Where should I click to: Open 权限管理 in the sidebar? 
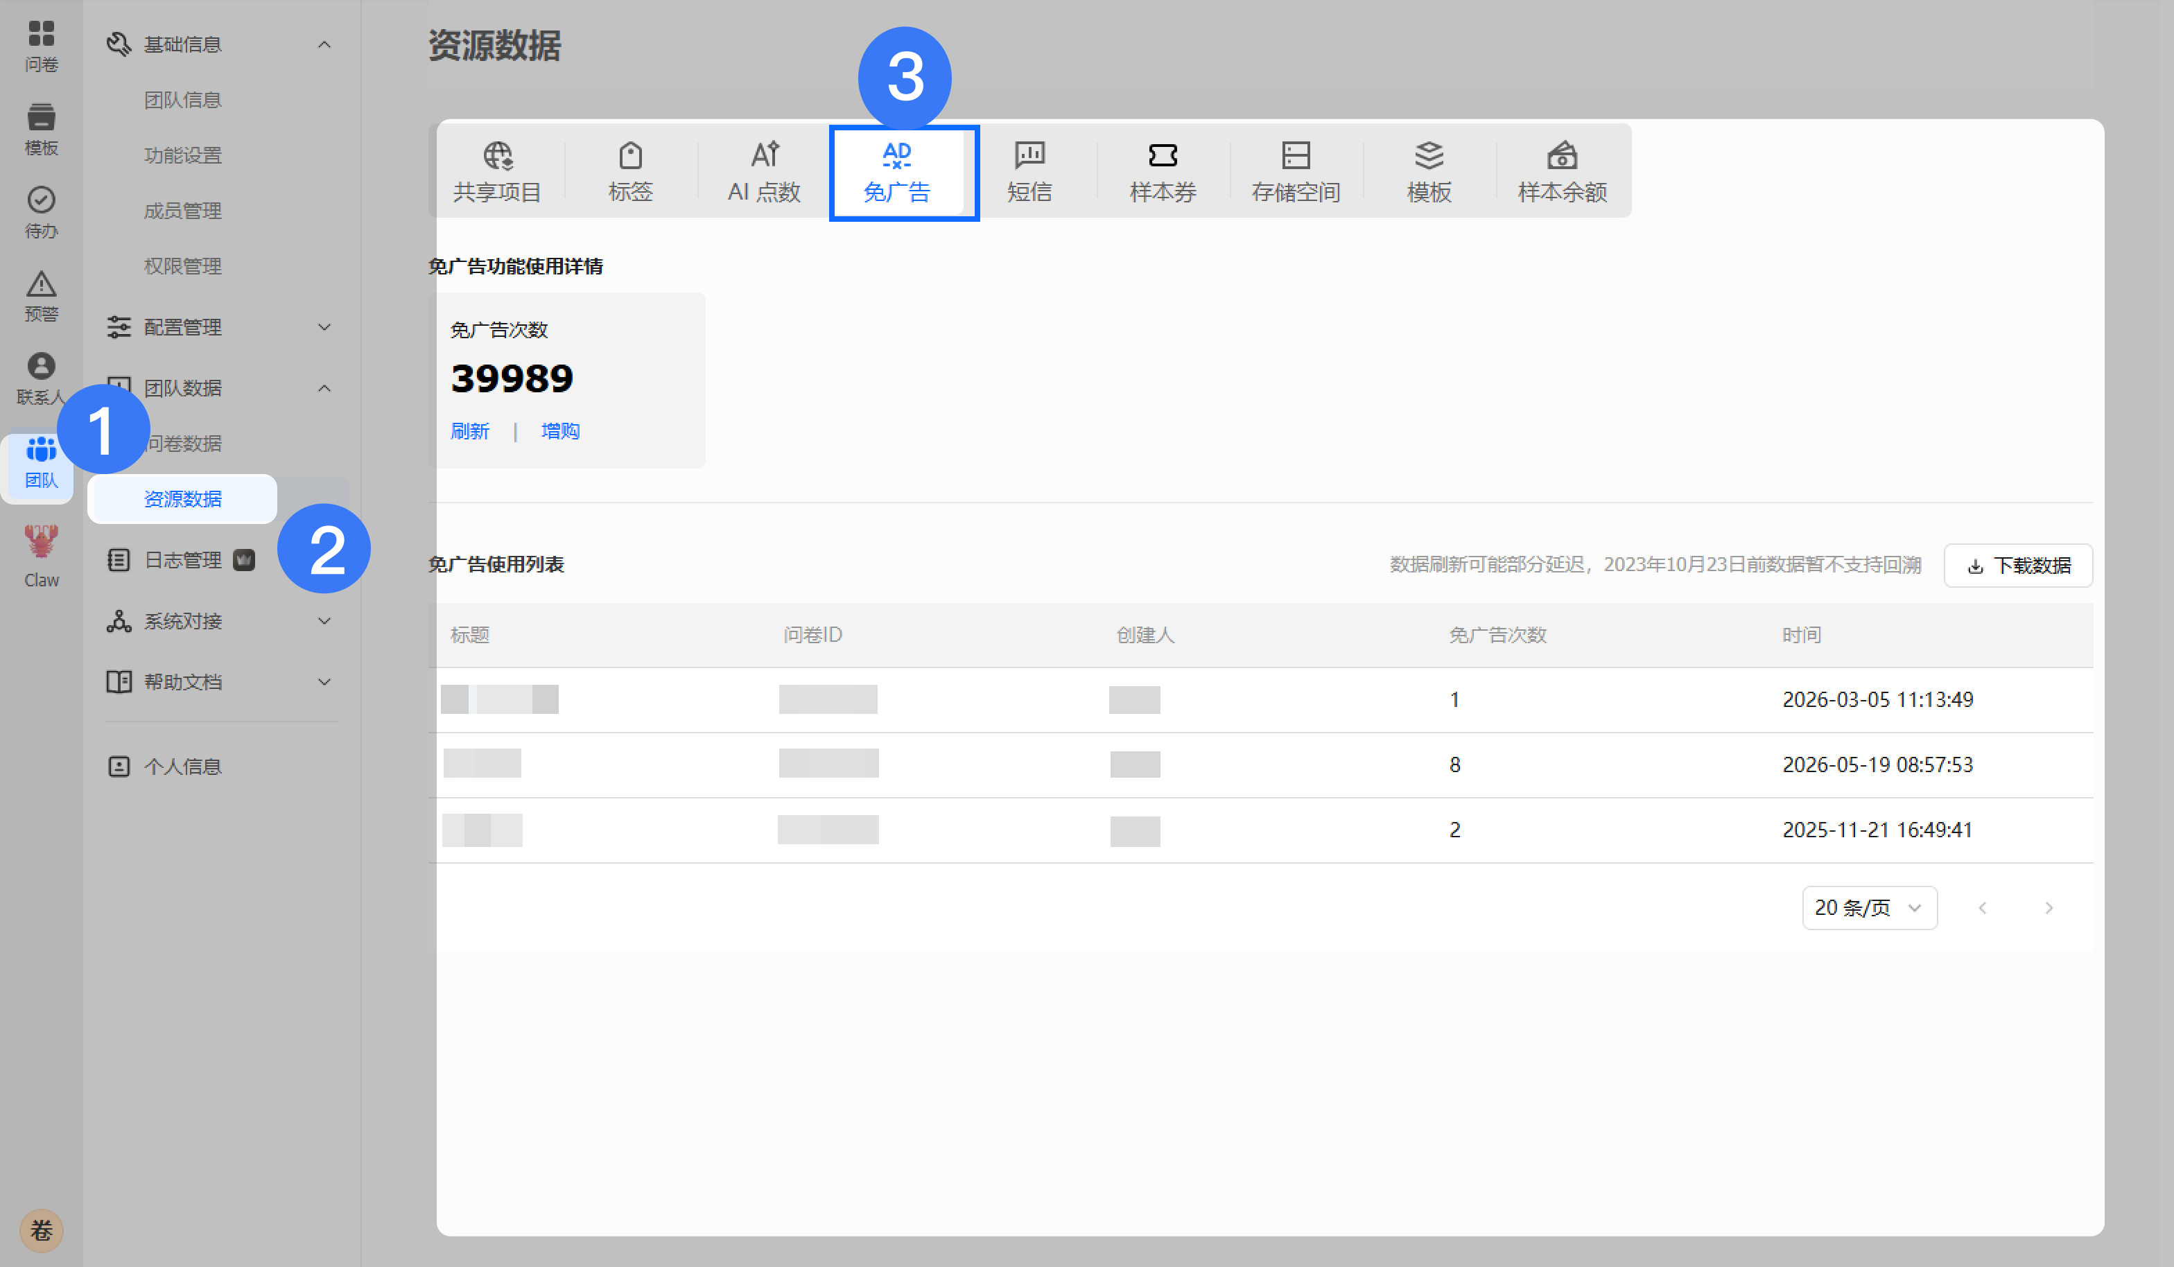click(x=183, y=265)
